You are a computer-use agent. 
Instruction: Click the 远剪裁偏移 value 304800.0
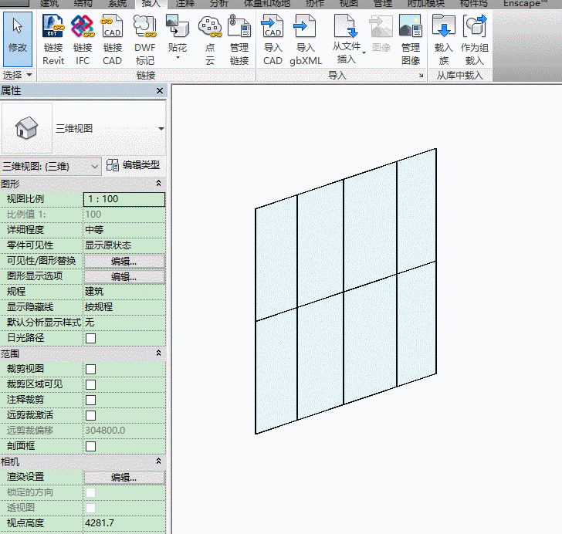[x=124, y=431]
